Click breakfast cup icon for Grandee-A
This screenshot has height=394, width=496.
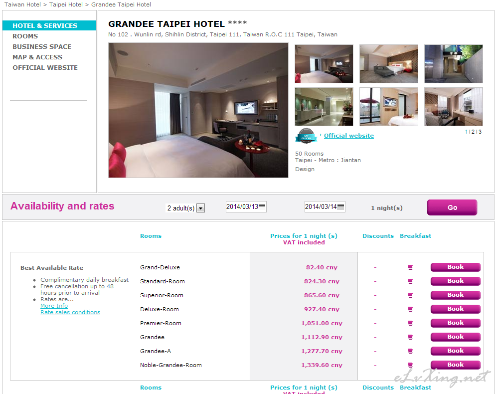[410, 351]
